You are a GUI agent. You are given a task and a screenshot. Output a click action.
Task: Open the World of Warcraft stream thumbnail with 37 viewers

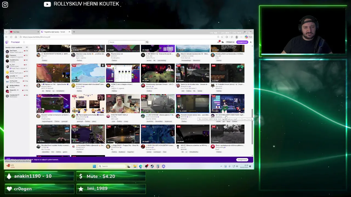click(53, 73)
